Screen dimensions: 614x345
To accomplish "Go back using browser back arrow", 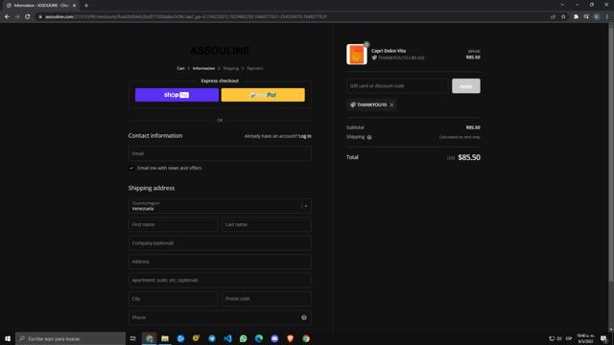I will (7, 17).
